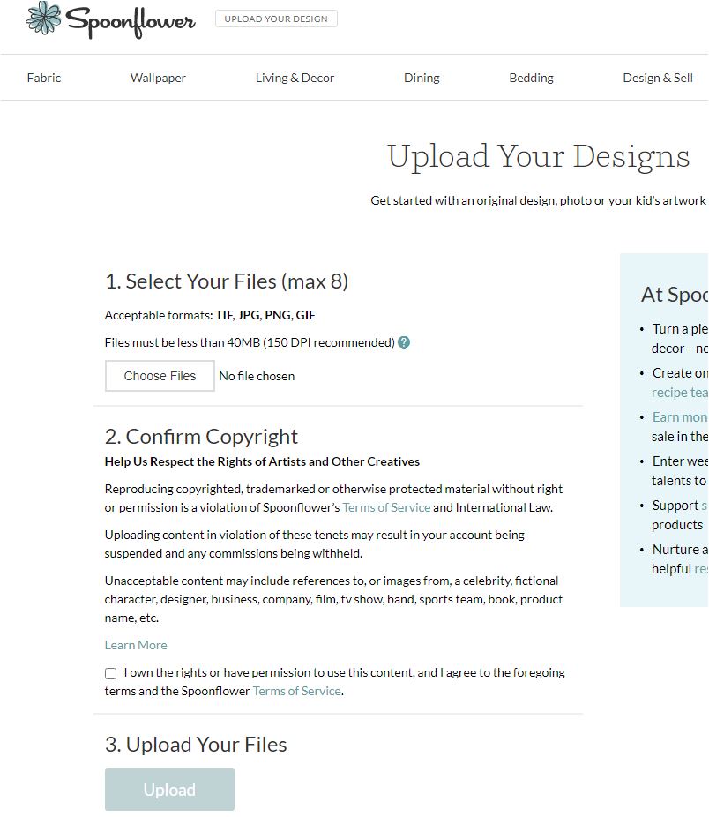Screen dimensions: 709x817
Task: Expand the Dining navigation menu
Action: point(422,78)
